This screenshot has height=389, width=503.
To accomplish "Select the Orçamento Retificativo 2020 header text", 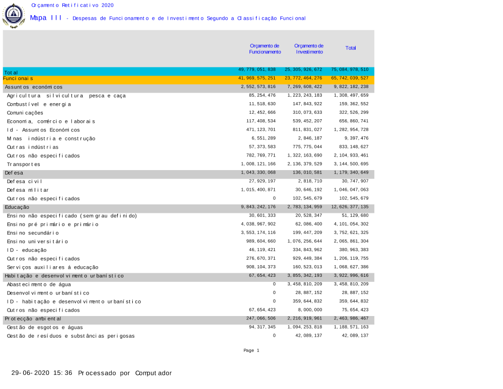I will pos(72,5).
